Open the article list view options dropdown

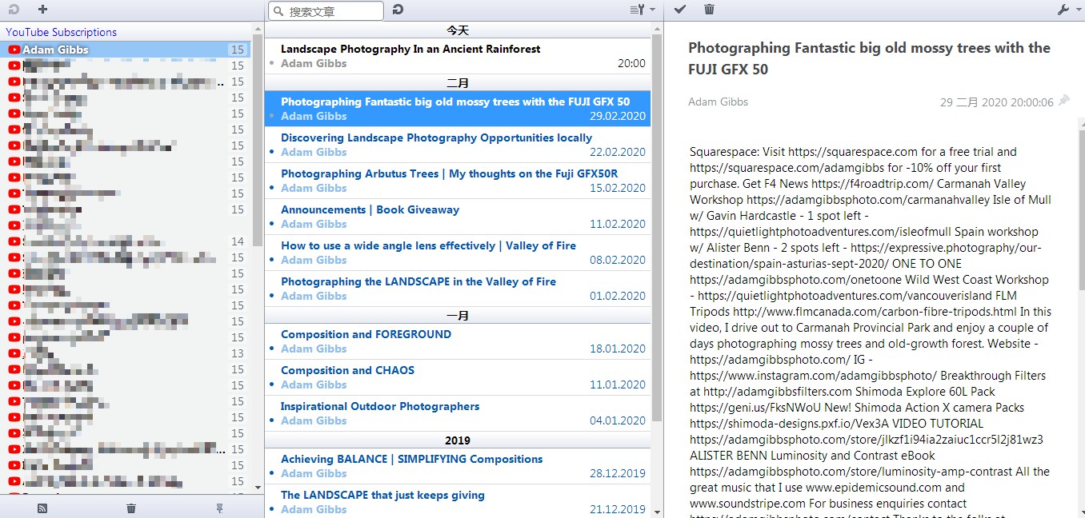[x=642, y=10]
